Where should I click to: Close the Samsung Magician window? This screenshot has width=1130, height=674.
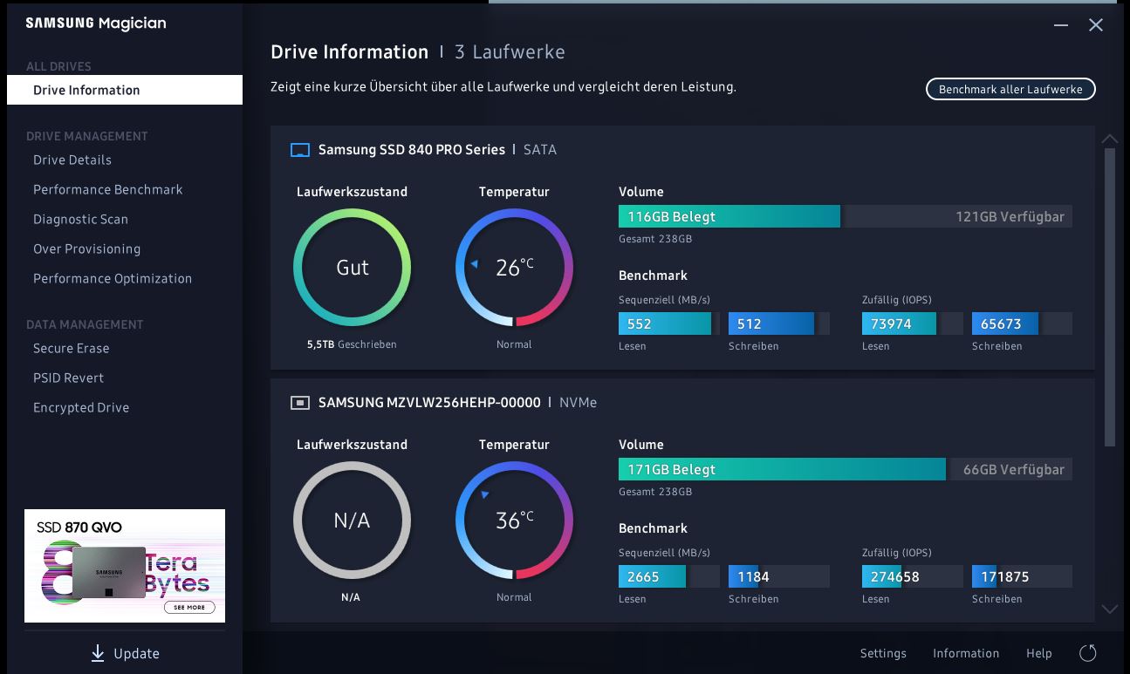pyautogui.click(x=1096, y=25)
